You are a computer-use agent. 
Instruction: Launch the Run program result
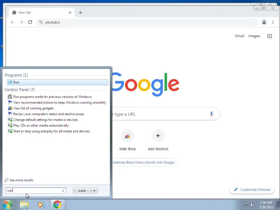point(57,82)
